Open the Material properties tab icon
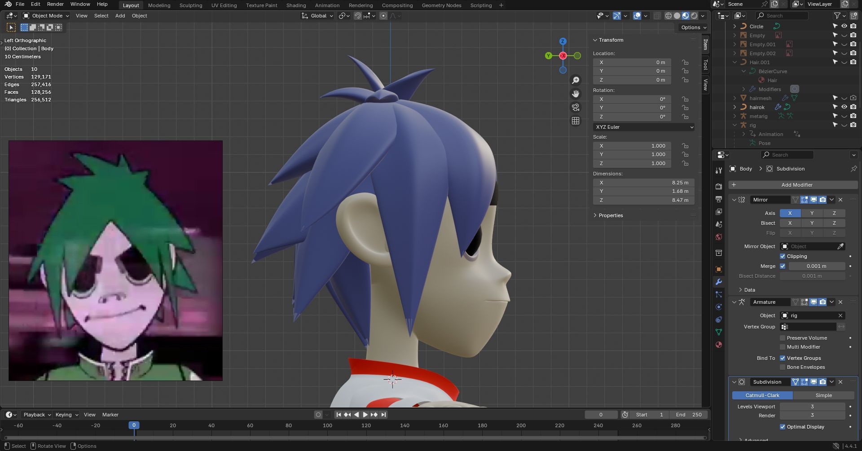The height and width of the screenshot is (451, 862). click(x=719, y=345)
